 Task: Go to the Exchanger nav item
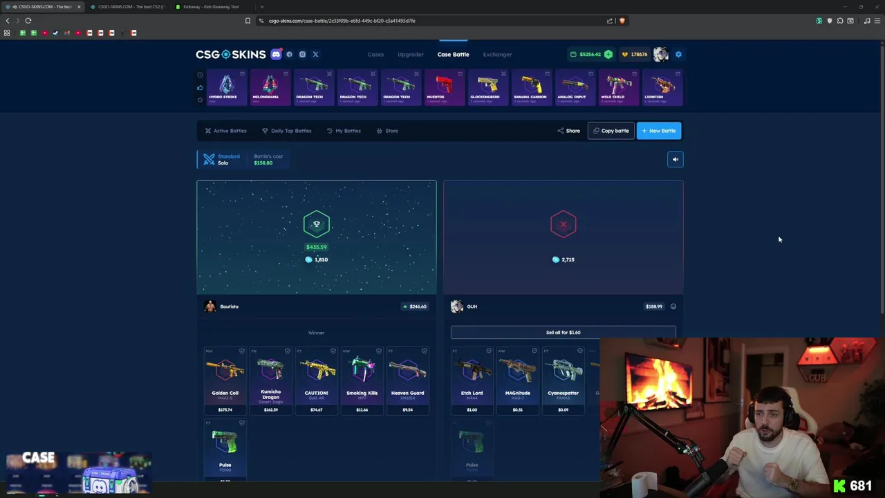coord(497,54)
